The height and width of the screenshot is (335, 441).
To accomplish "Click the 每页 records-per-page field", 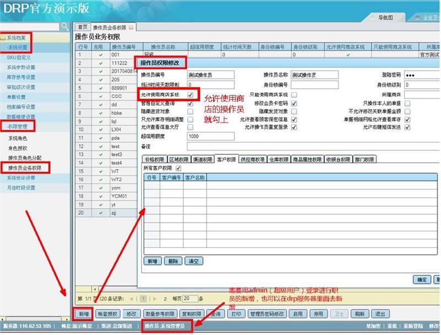I will pyautogui.click(x=190, y=299).
